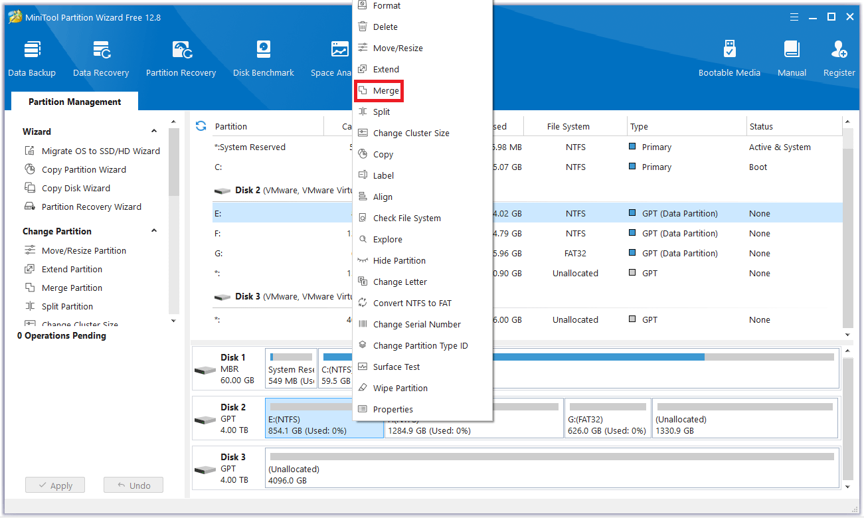The height and width of the screenshot is (518, 864).
Task: Start Migrate OS to SSD/HD Wizard
Action: pos(92,151)
